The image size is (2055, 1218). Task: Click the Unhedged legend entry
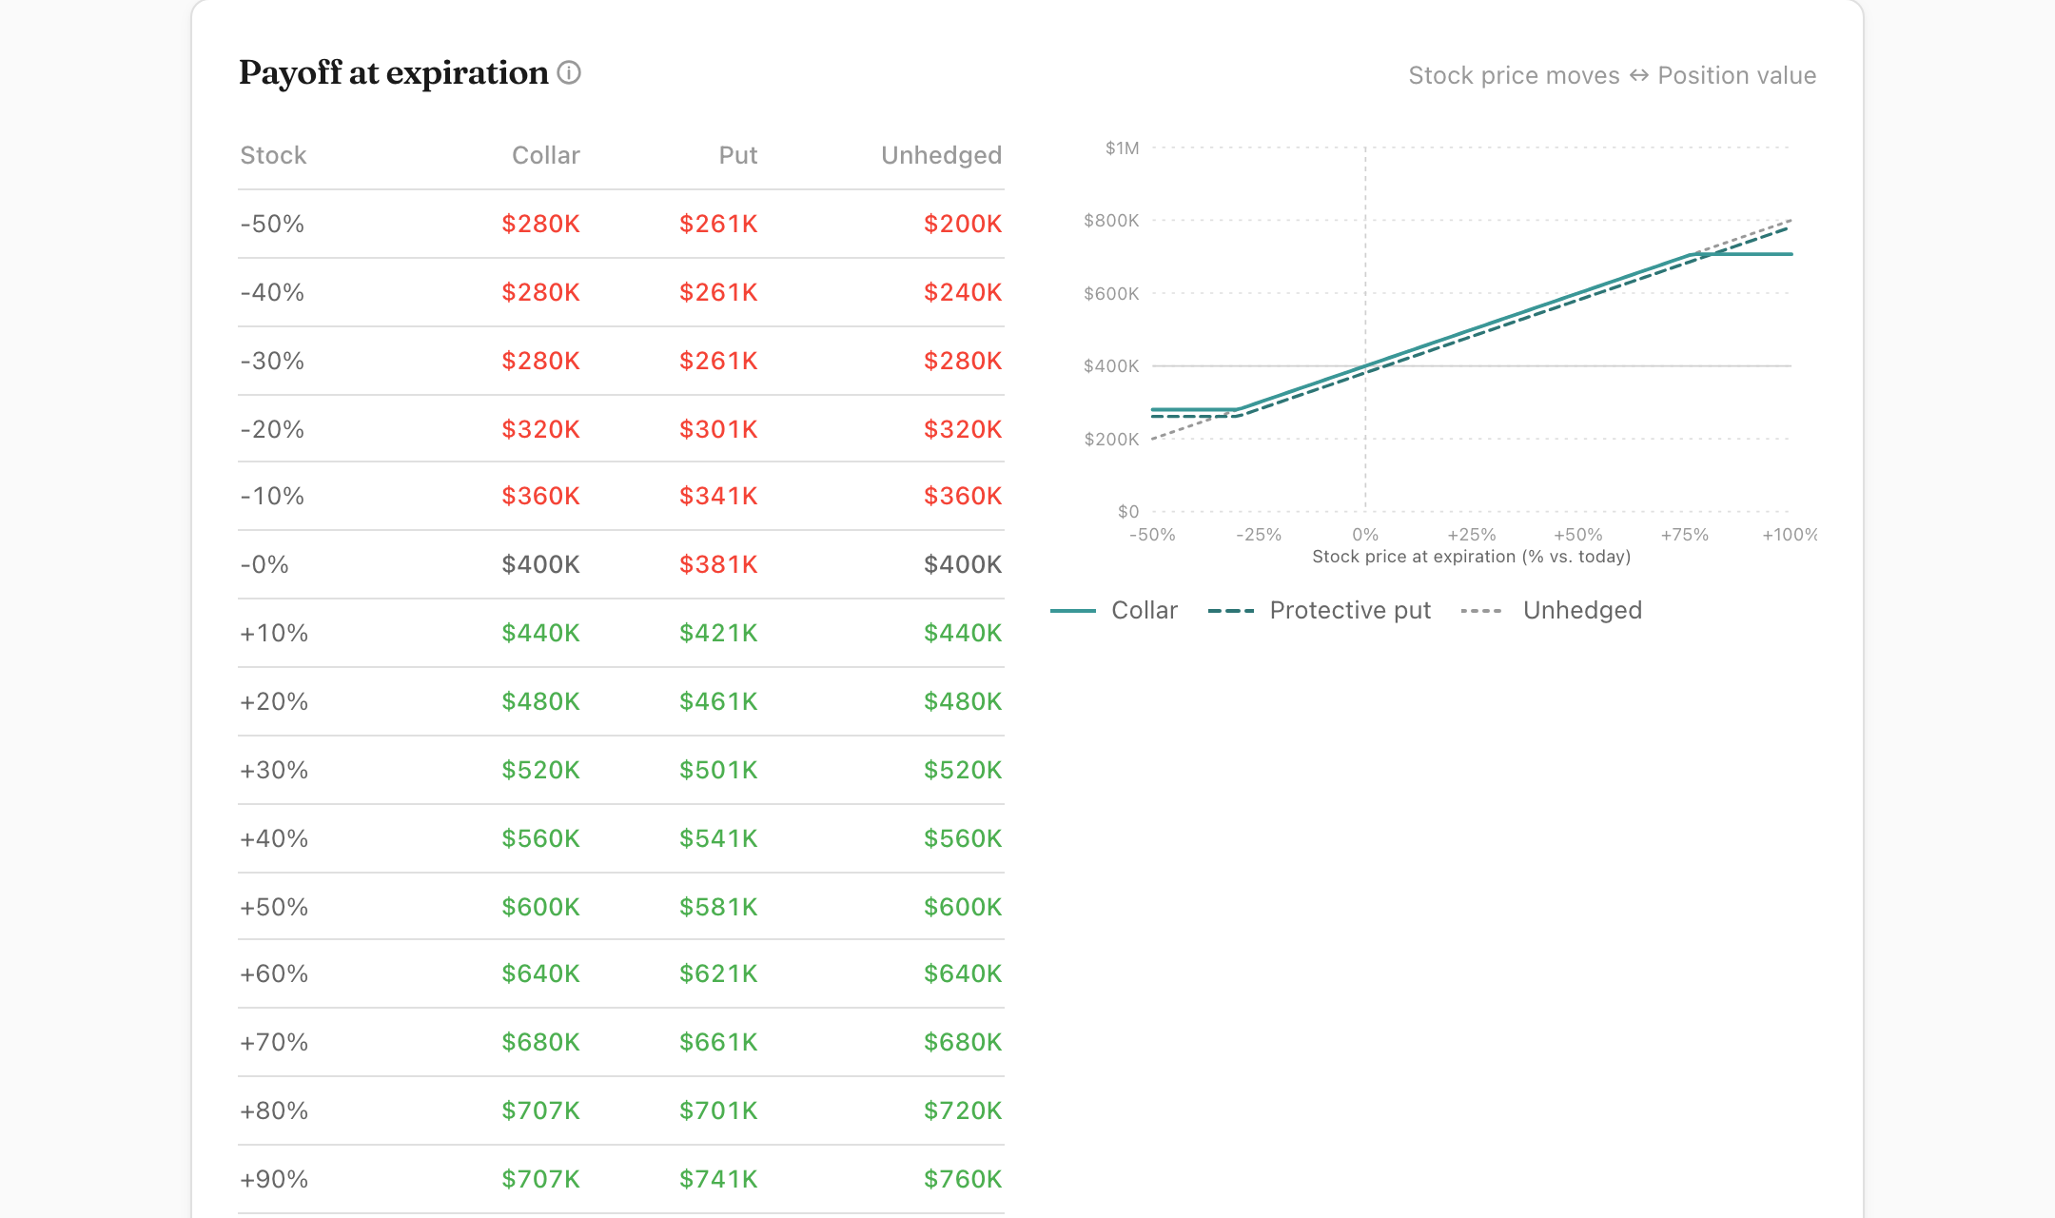(1552, 610)
